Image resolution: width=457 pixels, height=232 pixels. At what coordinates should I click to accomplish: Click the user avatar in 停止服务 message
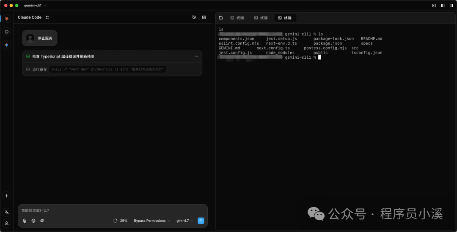[x=30, y=38]
